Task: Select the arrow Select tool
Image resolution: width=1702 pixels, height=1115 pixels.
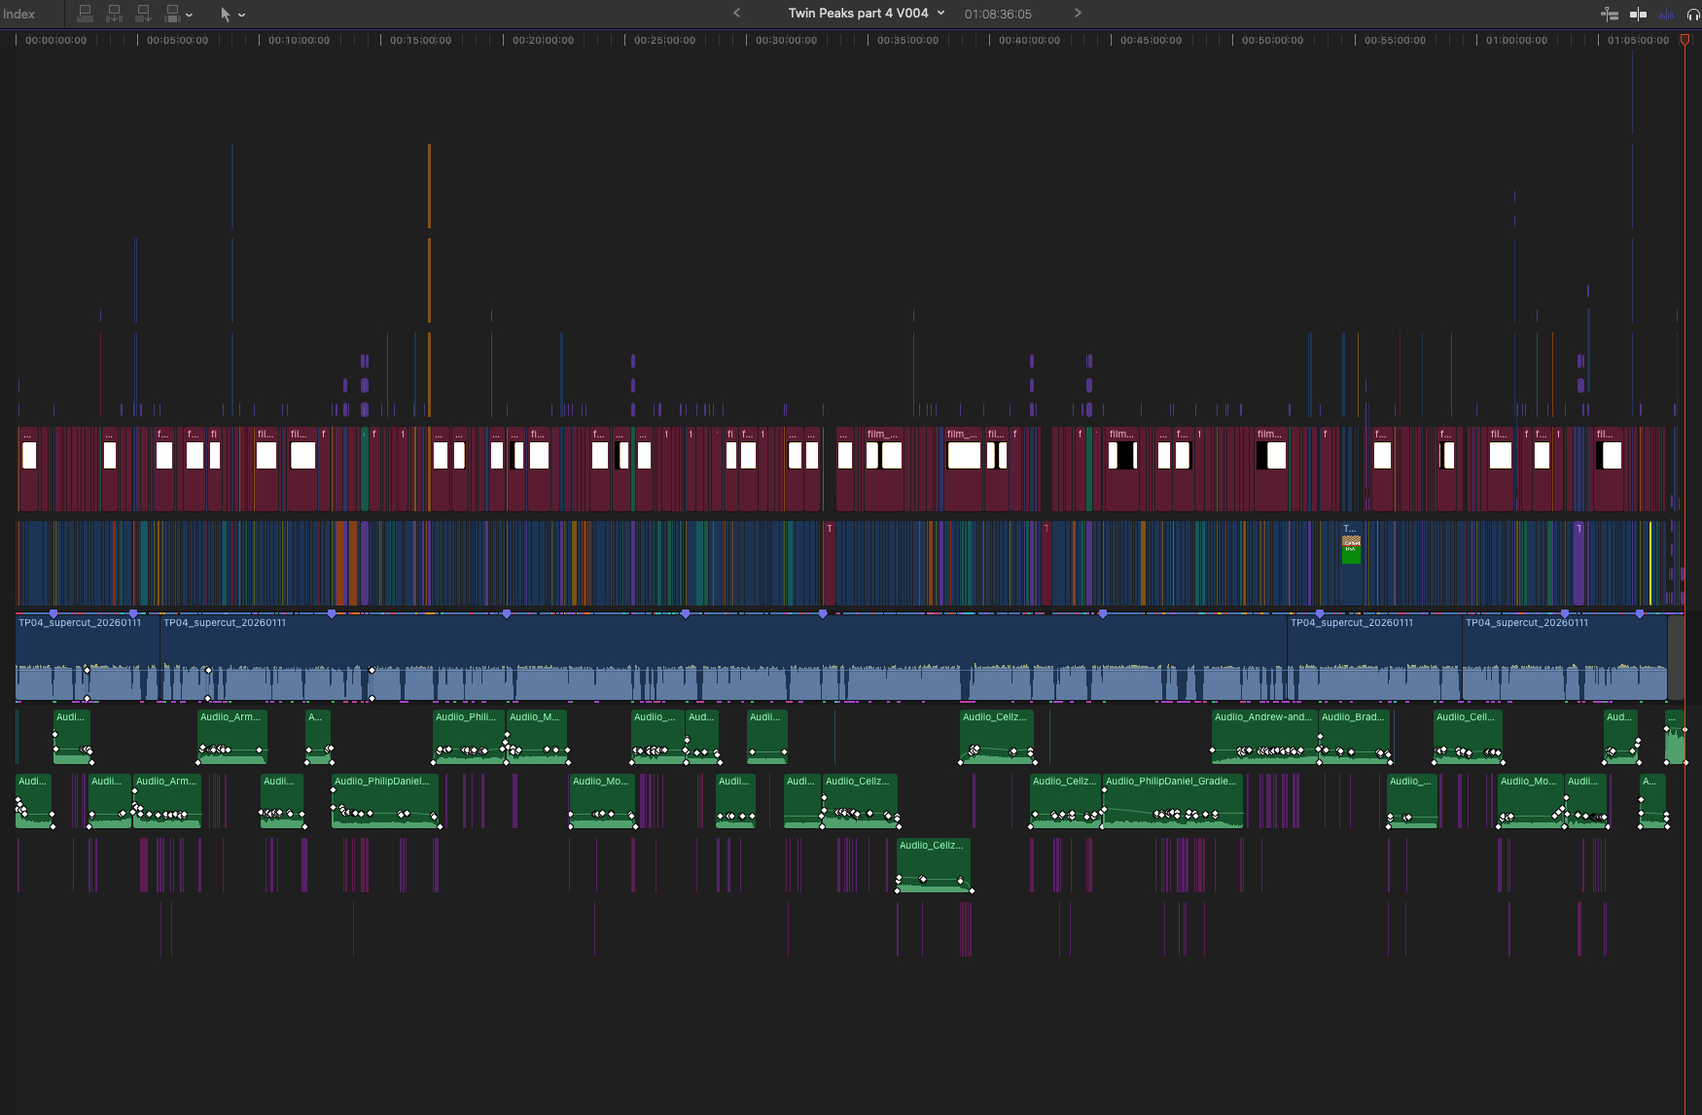Action: click(225, 15)
